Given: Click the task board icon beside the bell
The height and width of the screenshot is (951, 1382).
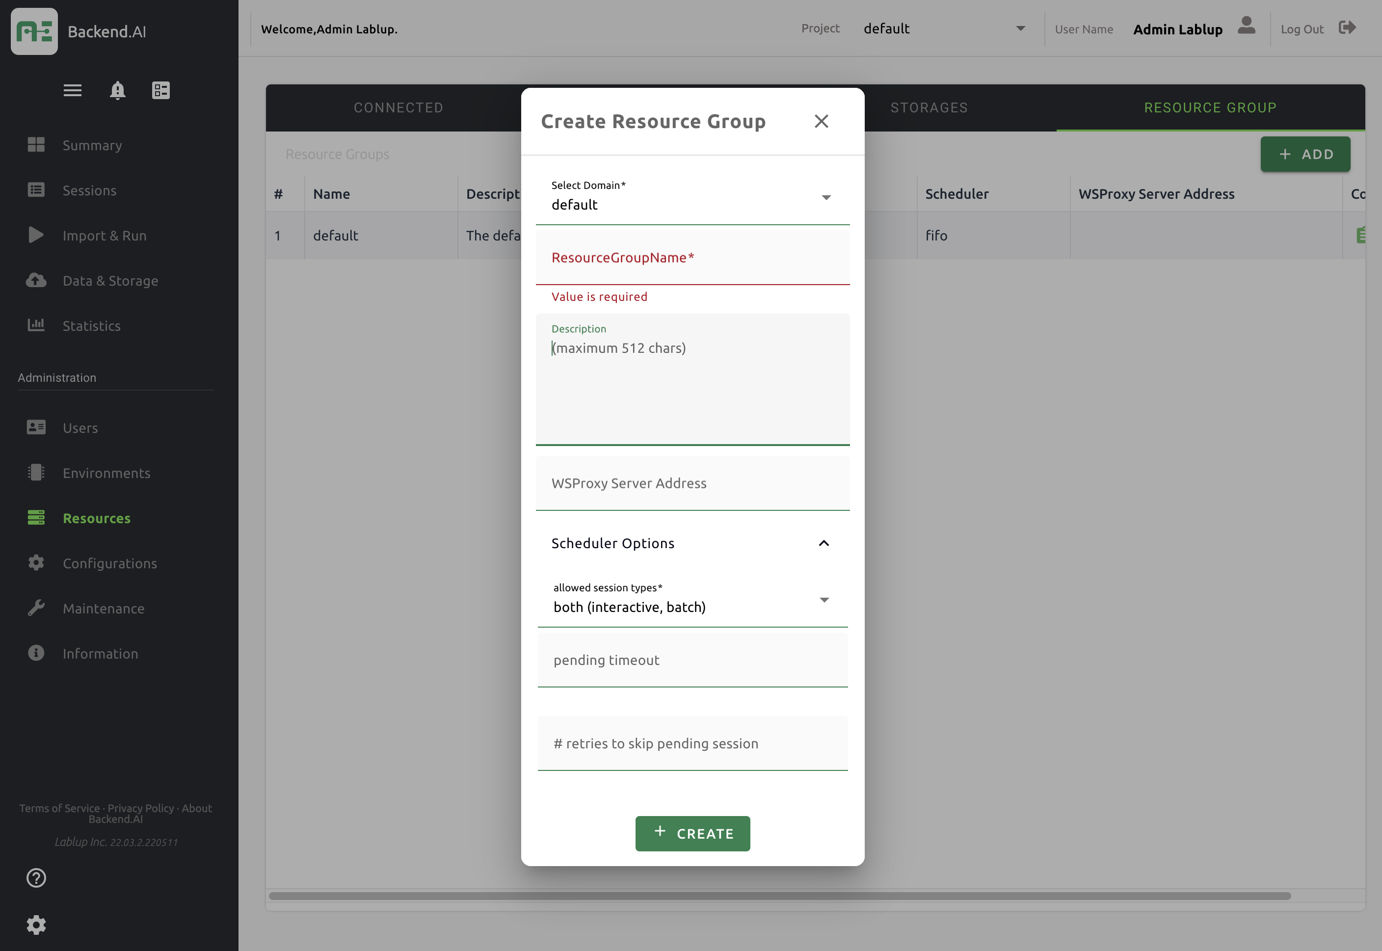Looking at the screenshot, I should point(159,90).
